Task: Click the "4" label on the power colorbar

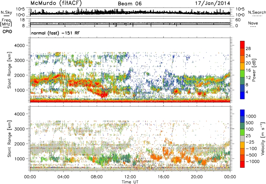Action: (x=247, y=92)
